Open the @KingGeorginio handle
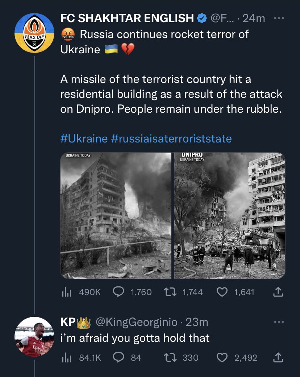 click(137, 322)
